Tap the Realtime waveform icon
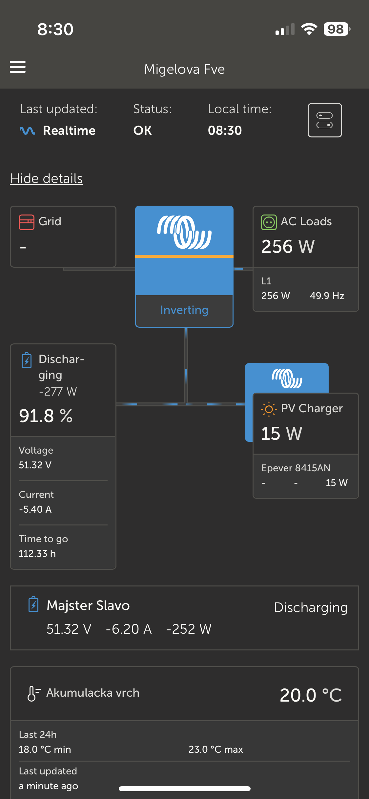Image resolution: width=369 pixels, height=799 pixels. coord(27,131)
